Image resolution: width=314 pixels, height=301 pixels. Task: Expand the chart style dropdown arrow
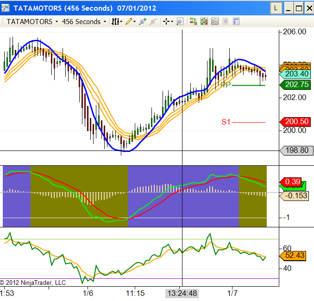click(x=121, y=22)
